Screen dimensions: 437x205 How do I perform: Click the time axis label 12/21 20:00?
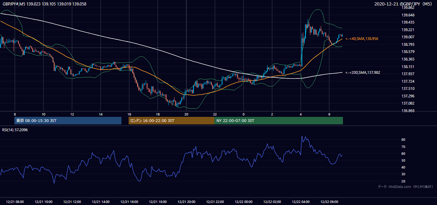click(x=186, y=202)
